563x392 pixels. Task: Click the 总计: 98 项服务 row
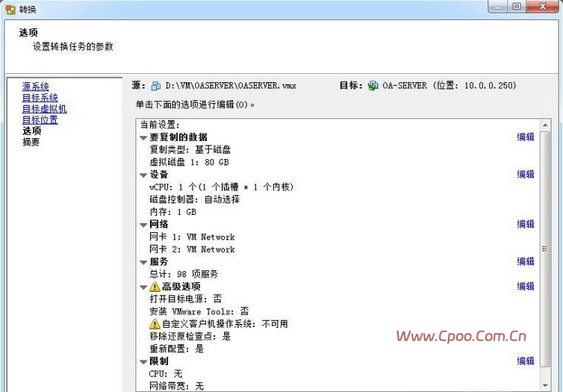coord(184,274)
